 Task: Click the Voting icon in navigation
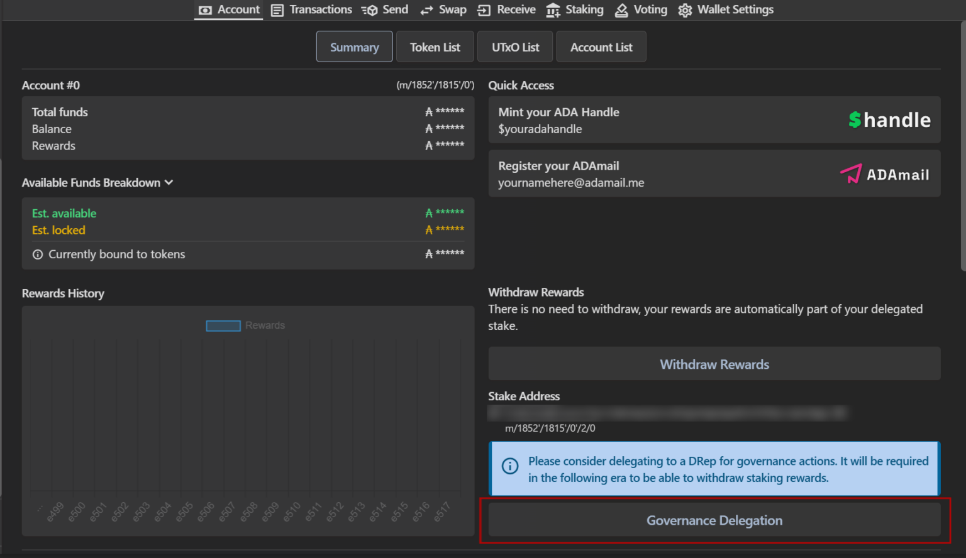pyautogui.click(x=621, y=10)
